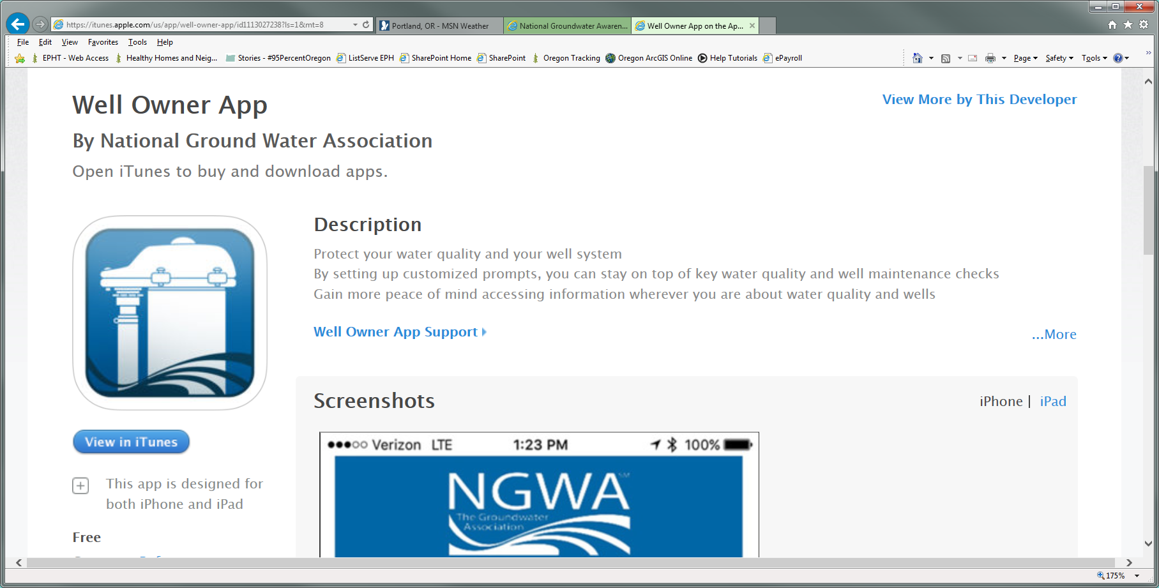This screenshot has height=588, width=1159.
Task: Switch to the National Groundwater Awareness tab
Action: click(567, 26)
